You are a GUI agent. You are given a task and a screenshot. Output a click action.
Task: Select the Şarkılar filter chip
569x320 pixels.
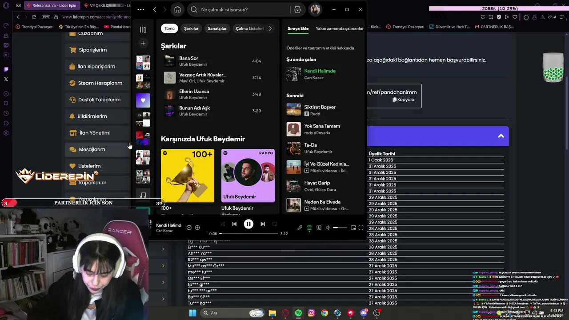[191, 28]
